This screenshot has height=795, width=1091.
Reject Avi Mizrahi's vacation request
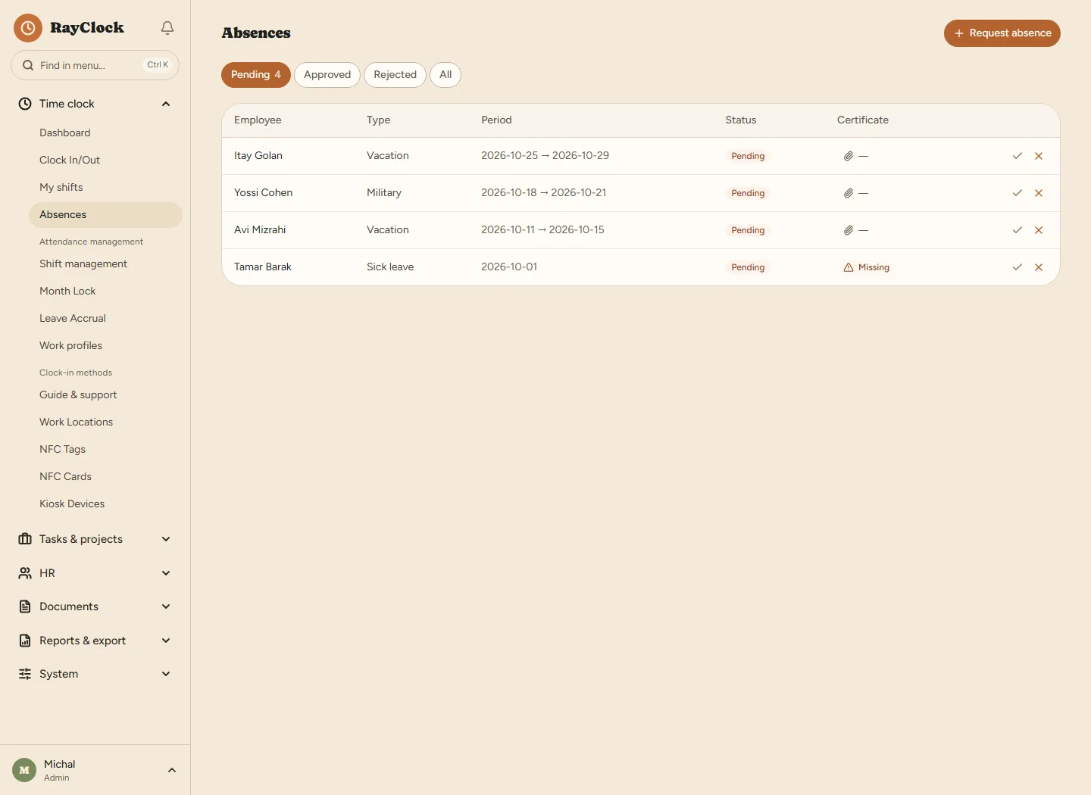1039,230
